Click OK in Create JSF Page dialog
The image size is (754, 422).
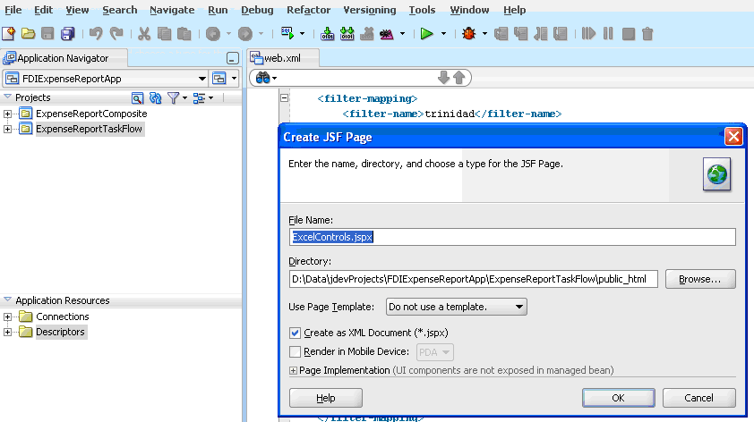[619, 398]
